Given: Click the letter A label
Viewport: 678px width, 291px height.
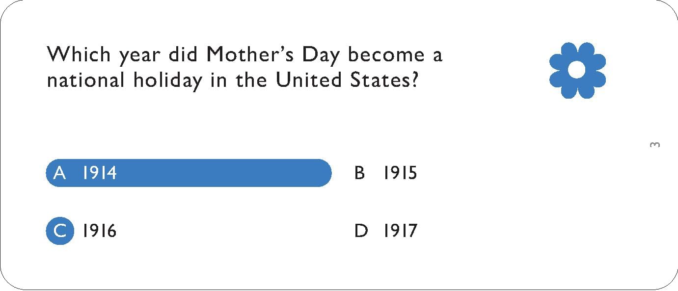Looking at the screenshot, I should coord(59,173).
